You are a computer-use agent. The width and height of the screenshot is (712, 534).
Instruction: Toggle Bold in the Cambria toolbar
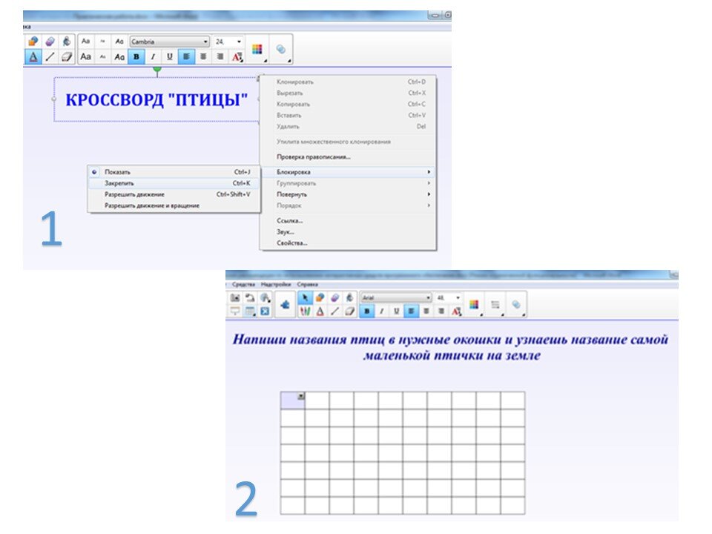[136, 57]
